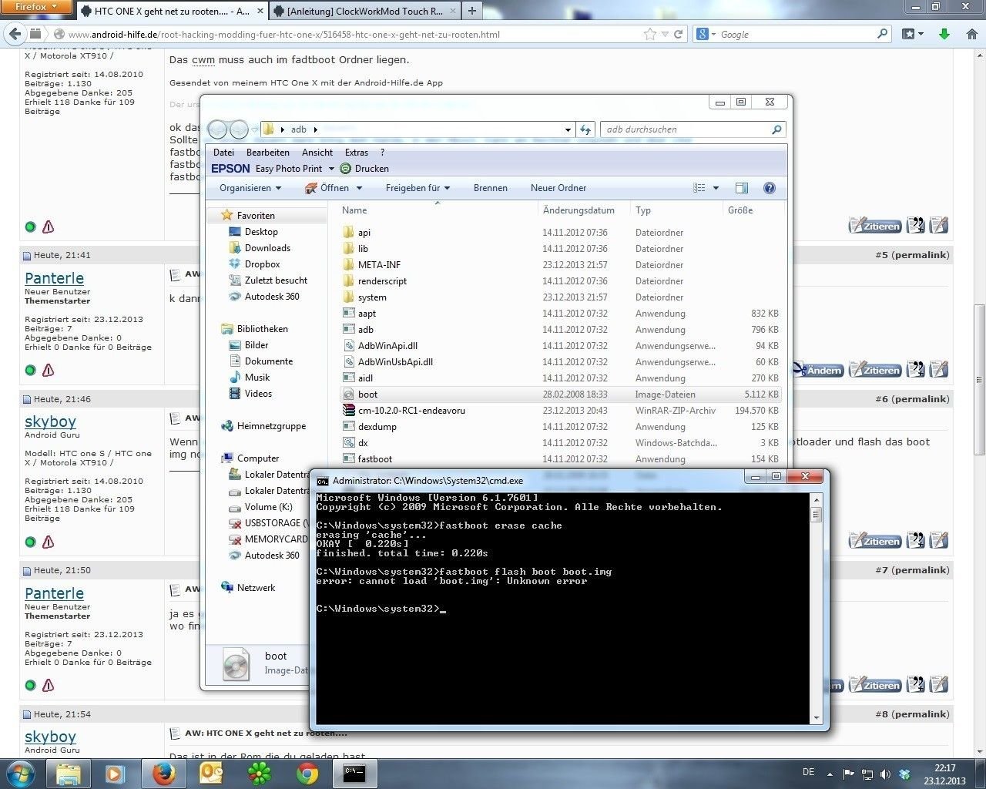Click the Firefox icon in the taskbar
The width and height of the screenshot is (986, 789).
(163, 773)
